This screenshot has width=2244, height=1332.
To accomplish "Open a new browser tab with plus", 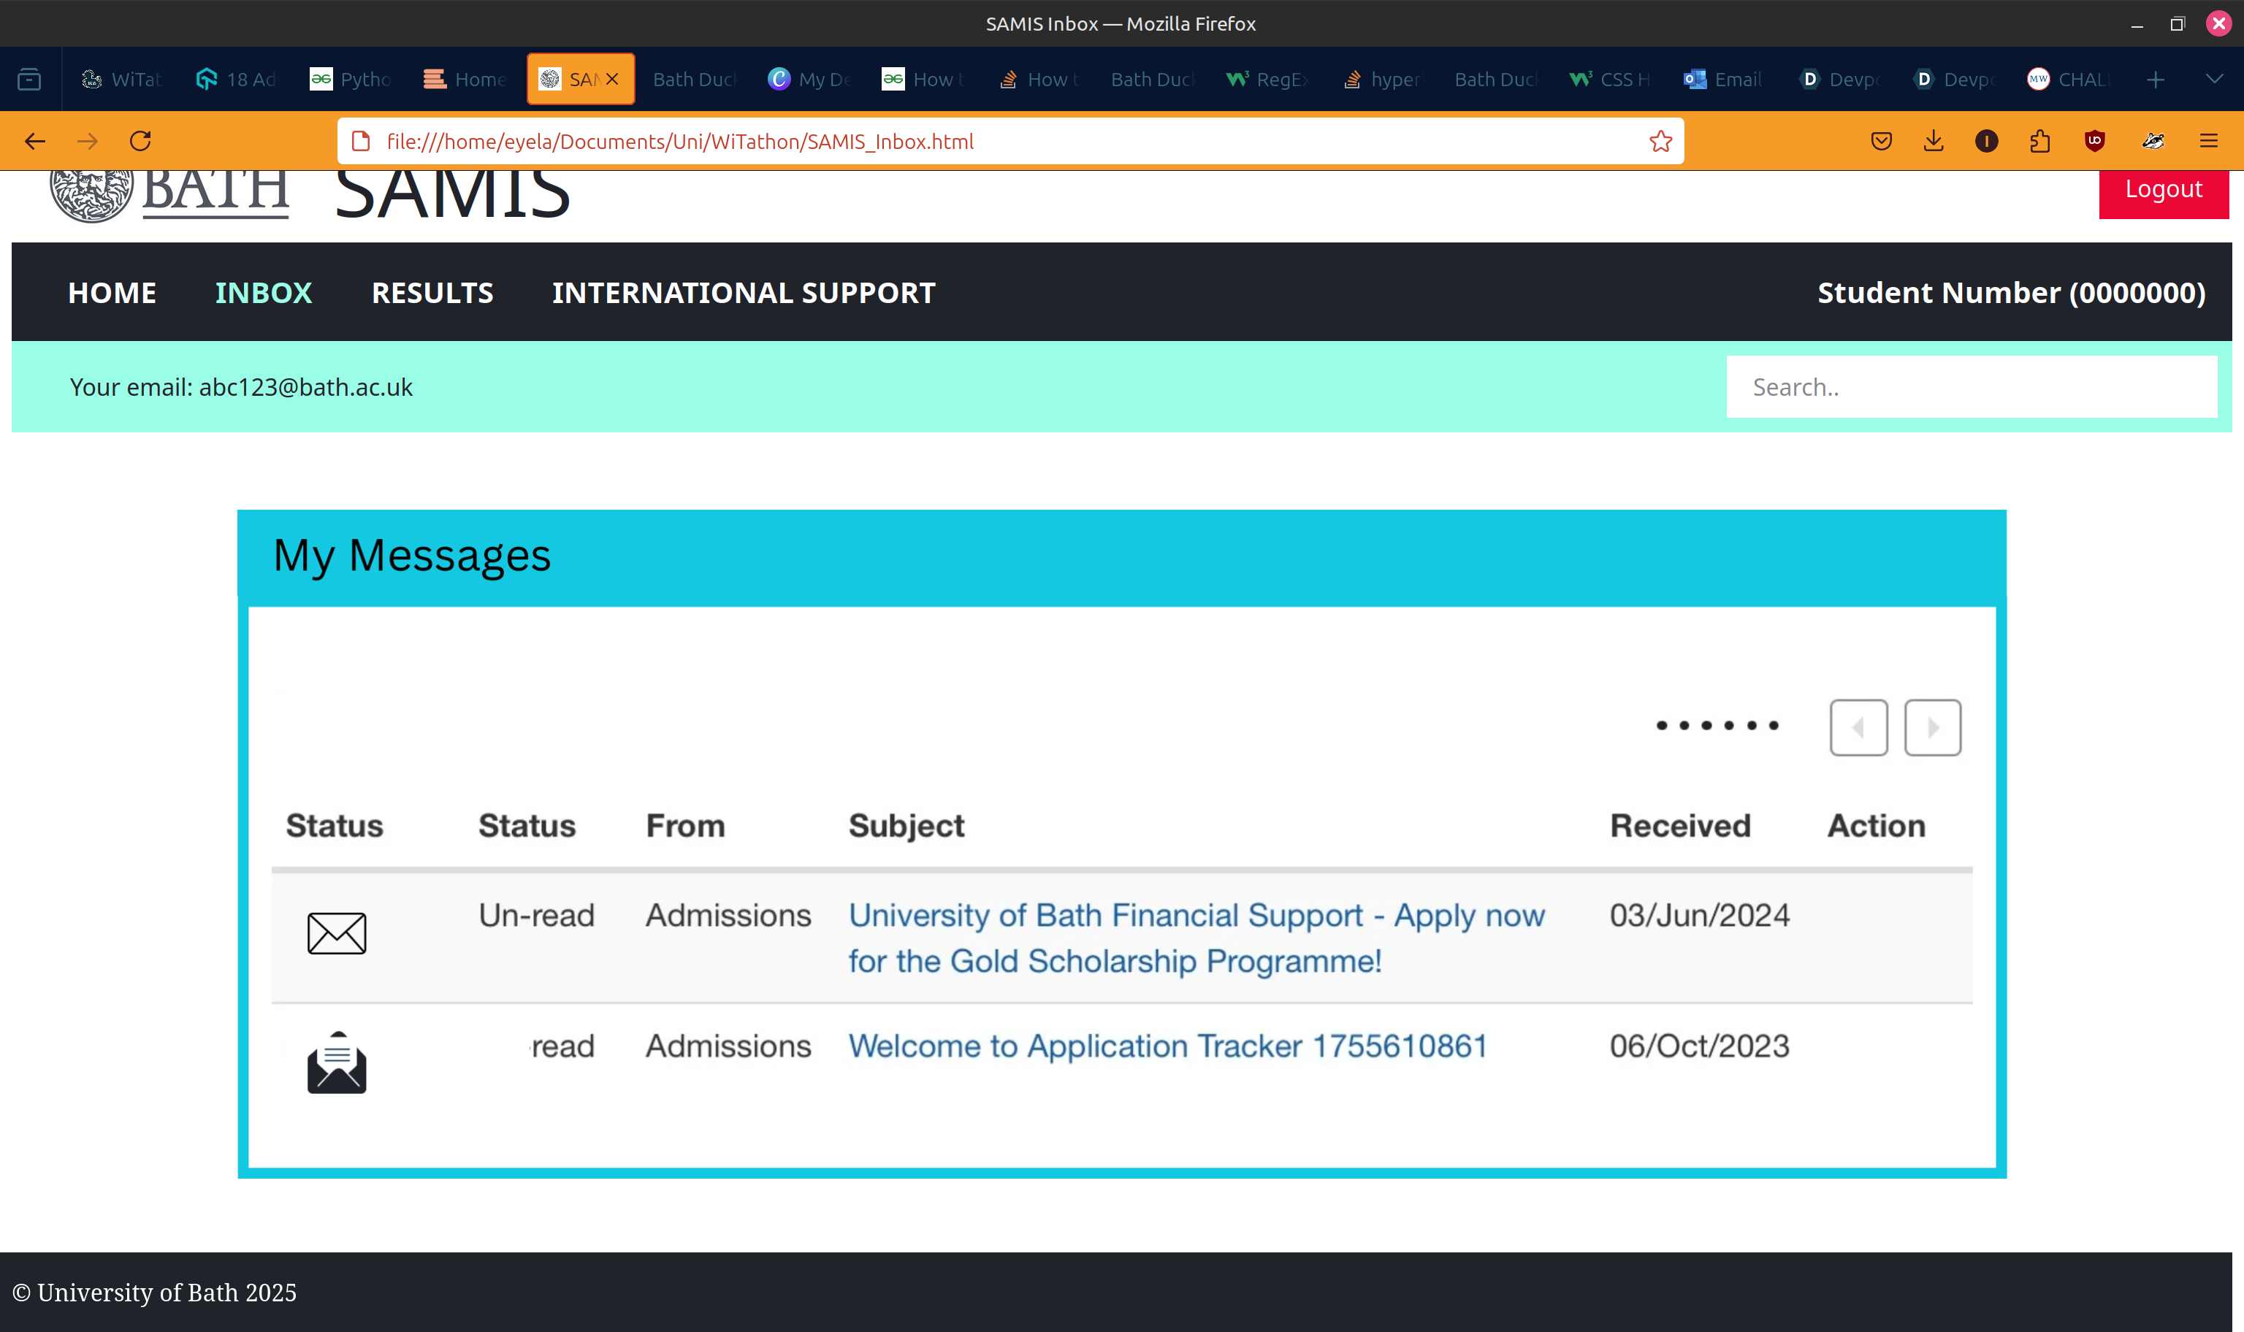I will 2155,80.
